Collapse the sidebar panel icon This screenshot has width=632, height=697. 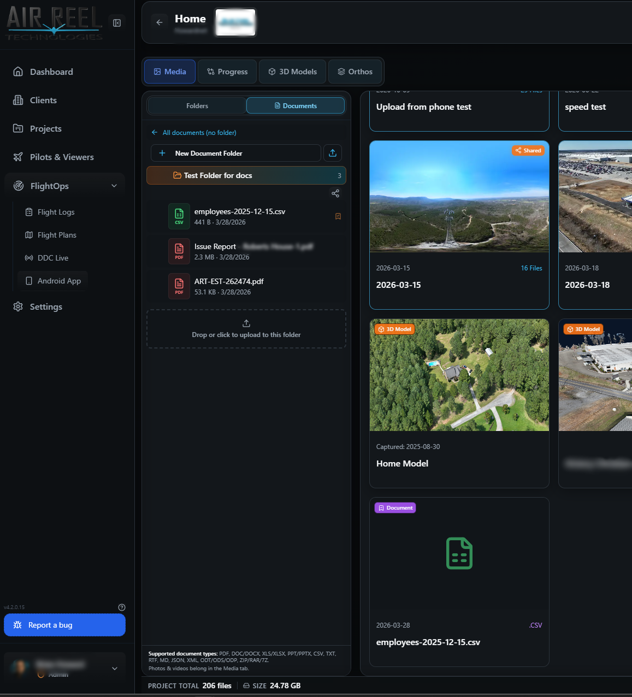(x=117, y=22)
